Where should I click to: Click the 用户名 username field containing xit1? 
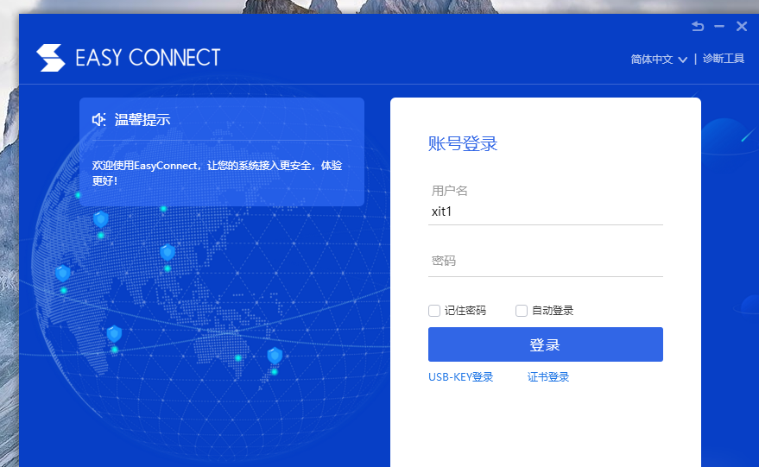[x=546, y=211]
